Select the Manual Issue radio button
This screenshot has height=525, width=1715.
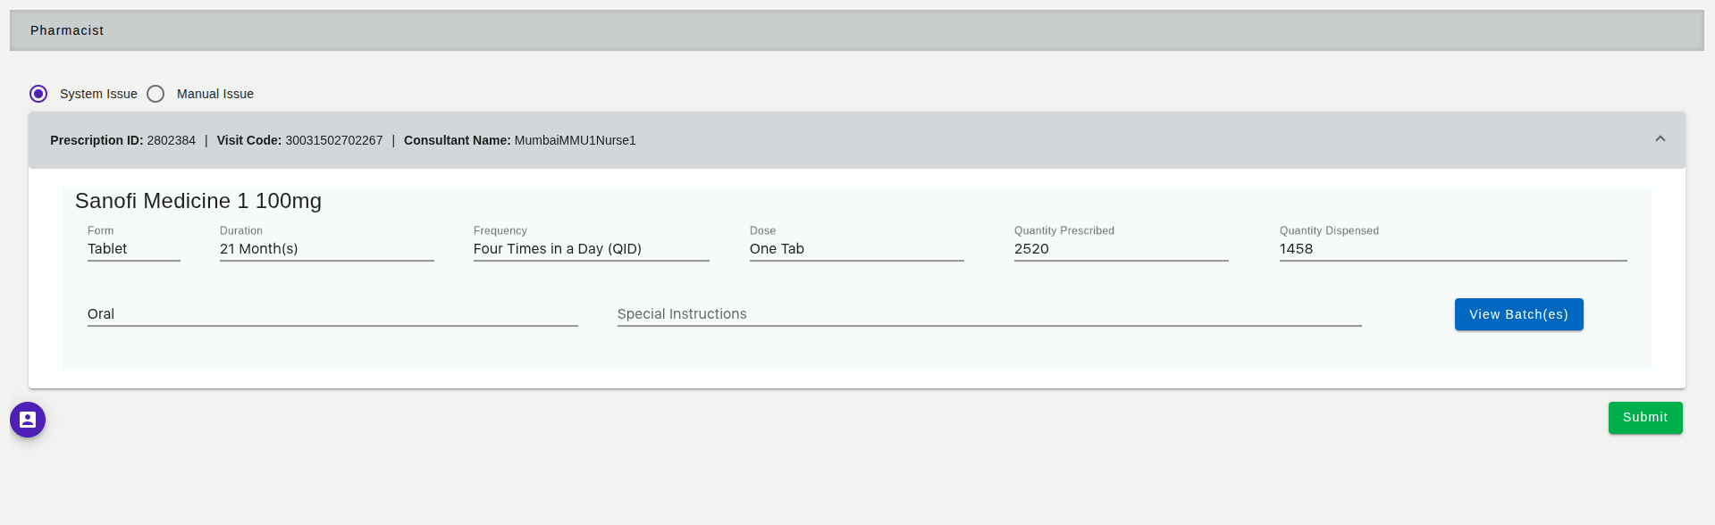156,94
